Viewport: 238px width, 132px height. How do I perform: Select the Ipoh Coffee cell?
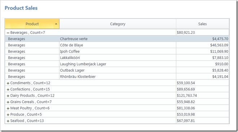118,51
